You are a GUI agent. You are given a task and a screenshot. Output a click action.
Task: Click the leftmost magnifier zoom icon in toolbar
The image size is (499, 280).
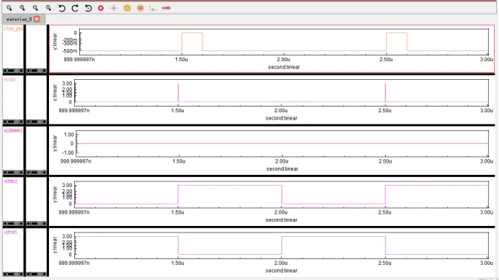pos(9,8)
